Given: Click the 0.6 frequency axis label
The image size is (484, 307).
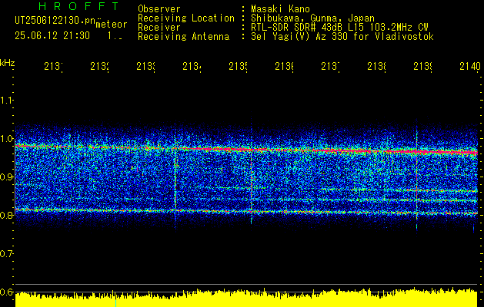Looking at the screenshot, I should 6,292.
